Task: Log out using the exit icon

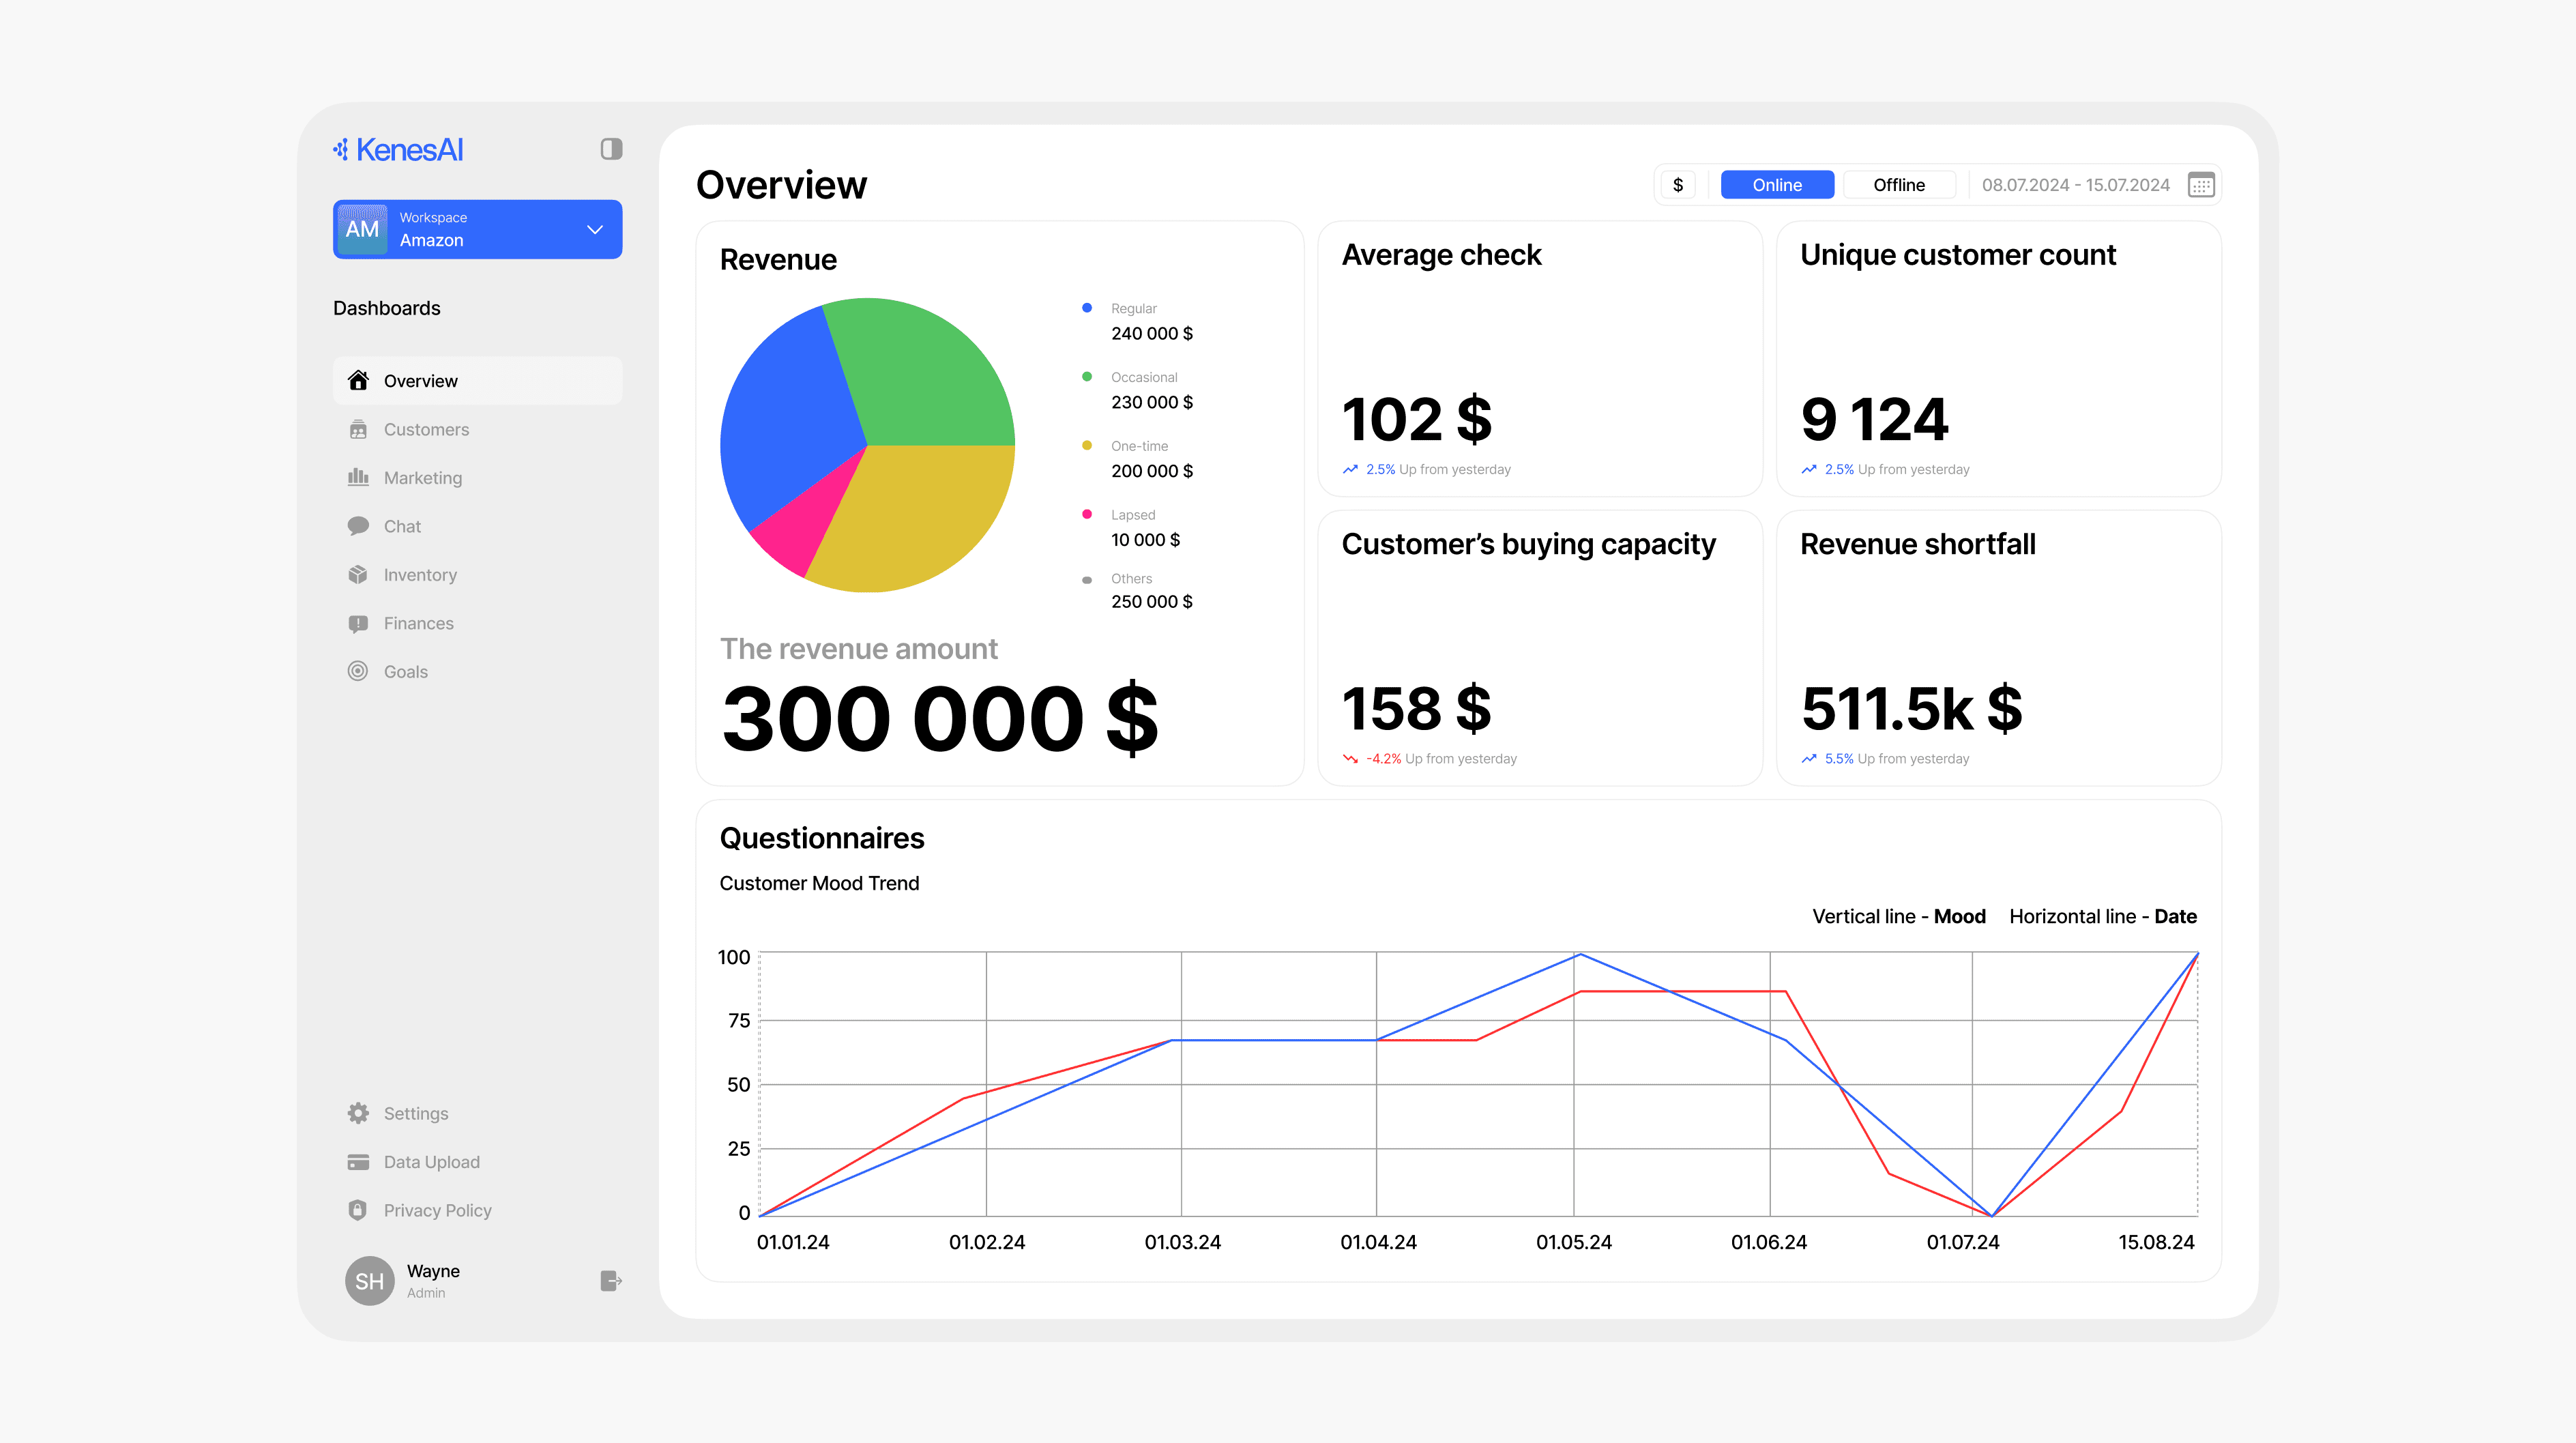Action: [611, 1281]
